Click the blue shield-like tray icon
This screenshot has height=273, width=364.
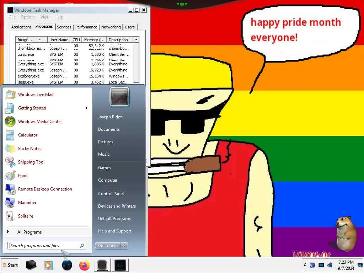[x=313, y=265]
